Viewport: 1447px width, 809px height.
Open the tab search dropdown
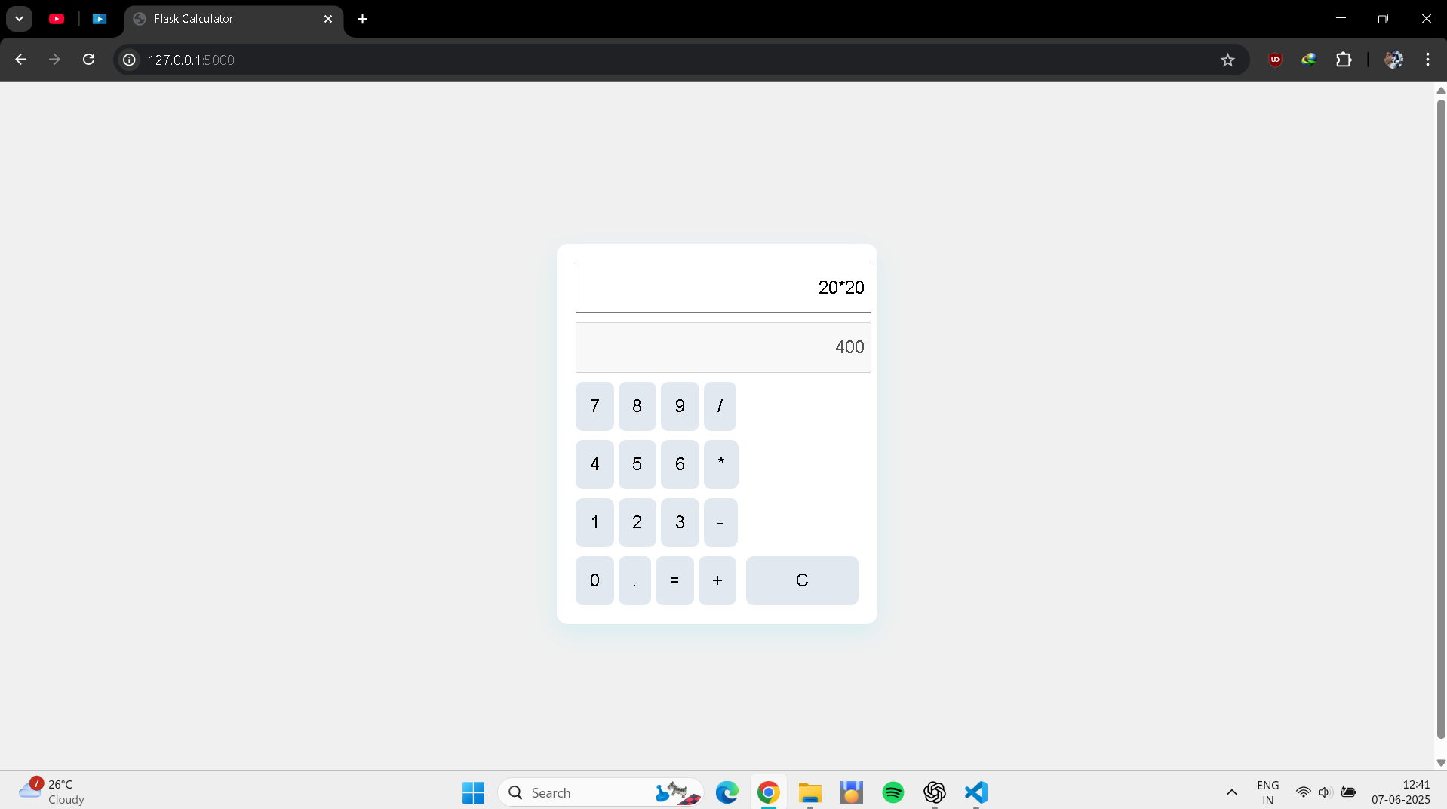point(19,19)
